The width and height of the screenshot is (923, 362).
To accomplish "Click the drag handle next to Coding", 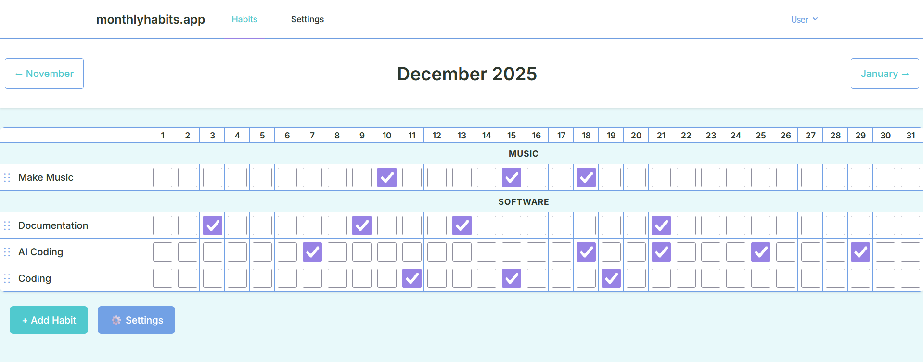I will click(7, 278).
